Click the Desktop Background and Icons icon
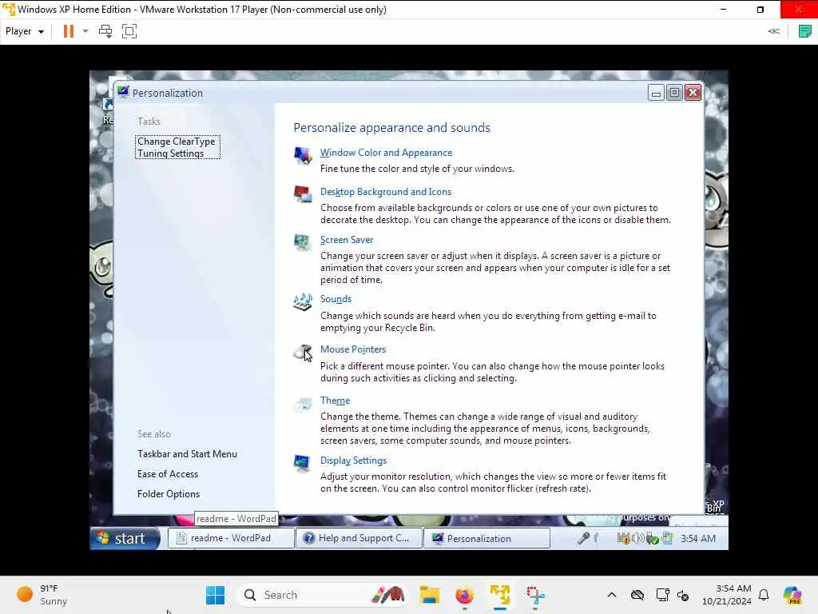 (303, 194)
